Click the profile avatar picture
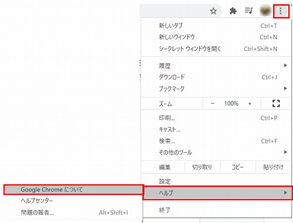 point(265,11)
